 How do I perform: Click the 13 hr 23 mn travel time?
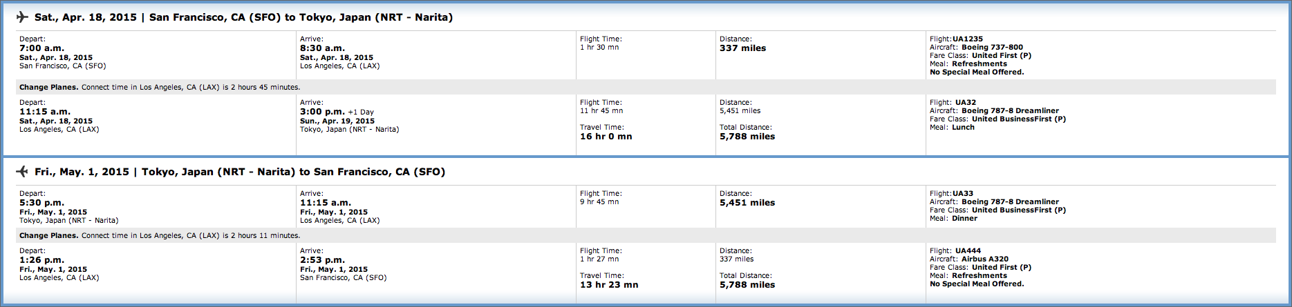coord(609,285)
